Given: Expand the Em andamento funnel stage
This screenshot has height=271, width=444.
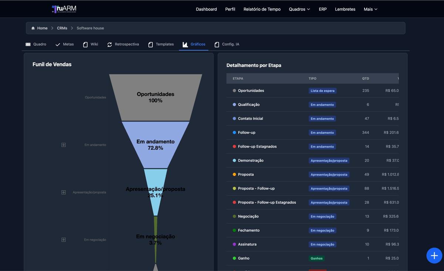Looking at the screenshot, I should (x=64, y=145).
